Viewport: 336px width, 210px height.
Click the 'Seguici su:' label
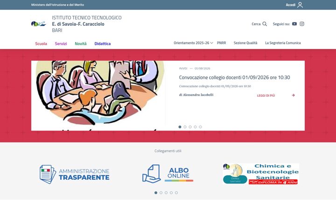point(281,24)
